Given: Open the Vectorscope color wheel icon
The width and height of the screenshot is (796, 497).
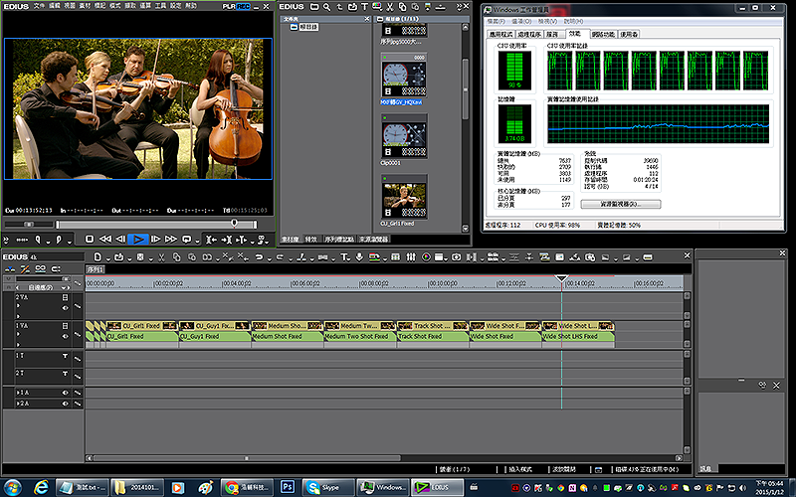Looking at the screenshot, I should 426,257.
